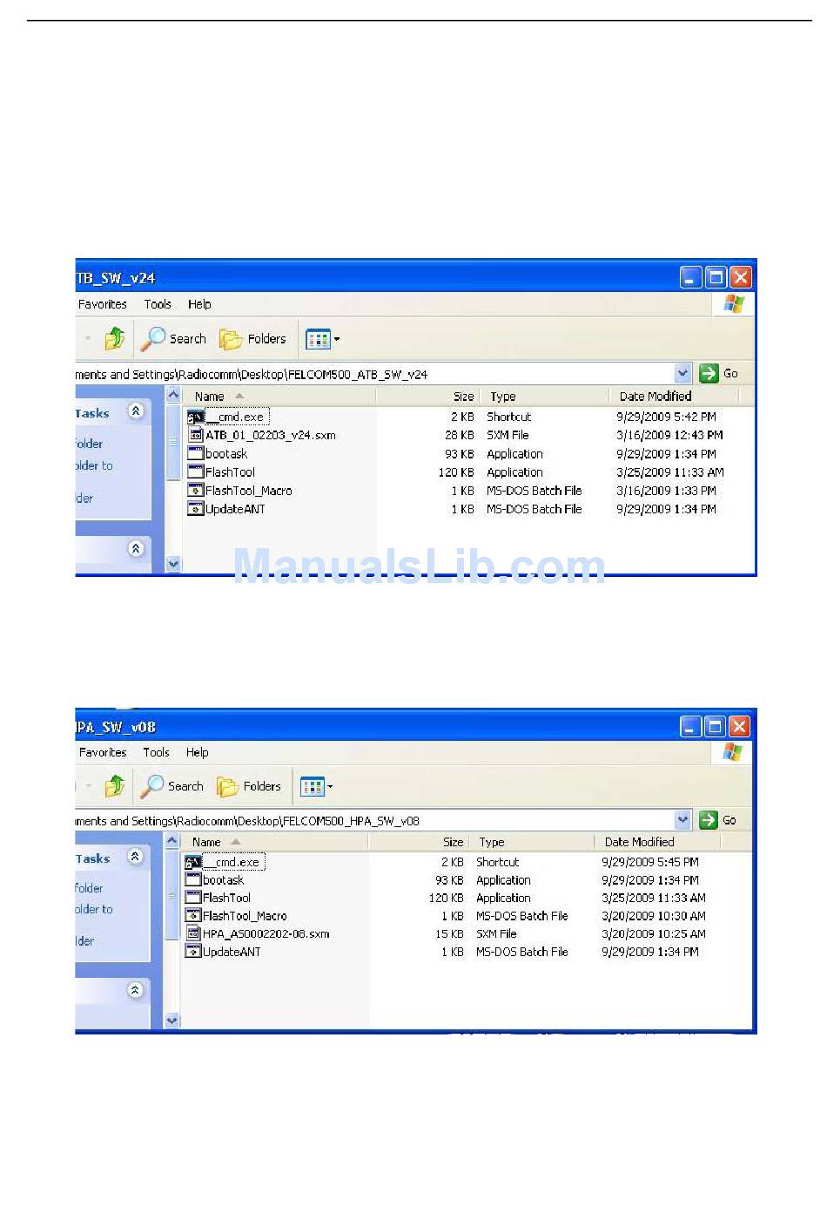Collapse the Tasks panel in HPA_SW_v08 window
The width and height of the screenshot is (827, 1228).
135,857
